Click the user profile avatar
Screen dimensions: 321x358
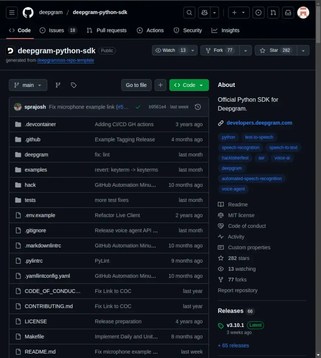click(303, 13)
